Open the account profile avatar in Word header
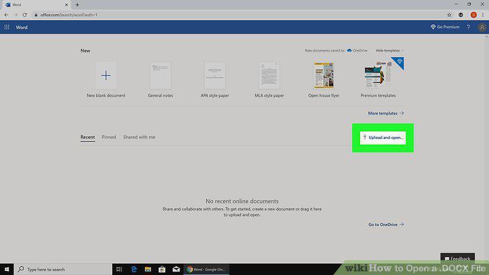The height and width of the screenshot is (275, 489). coord(482,27)
